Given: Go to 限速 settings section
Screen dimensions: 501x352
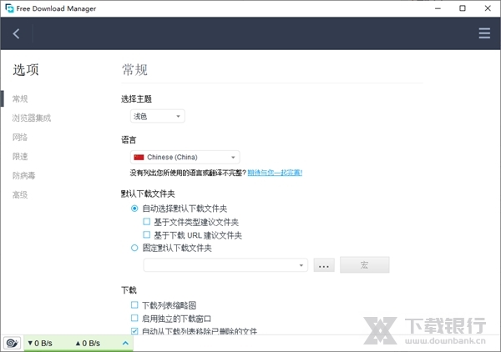Looking at the screenshot, I should tap(20, 156).
